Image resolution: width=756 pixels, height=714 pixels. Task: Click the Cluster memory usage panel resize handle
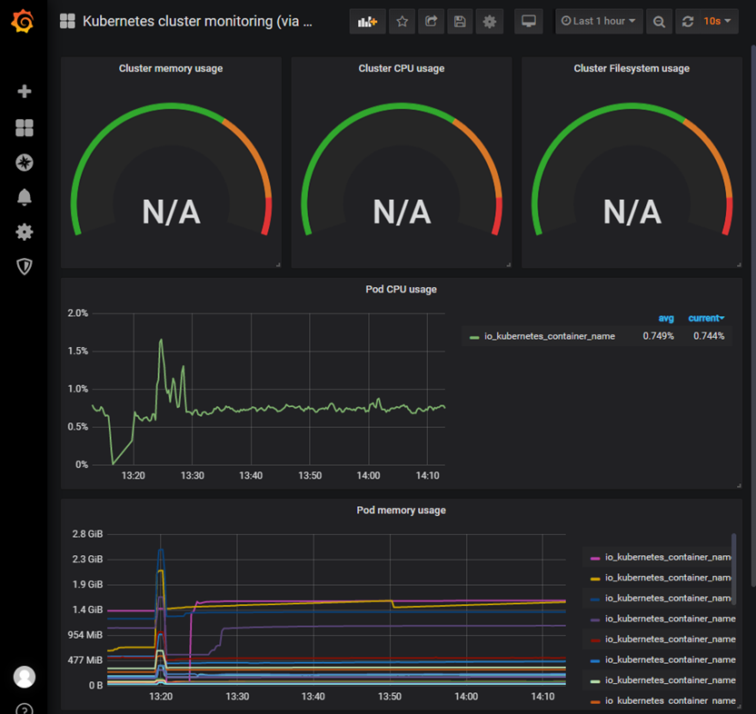pos(278,264)
